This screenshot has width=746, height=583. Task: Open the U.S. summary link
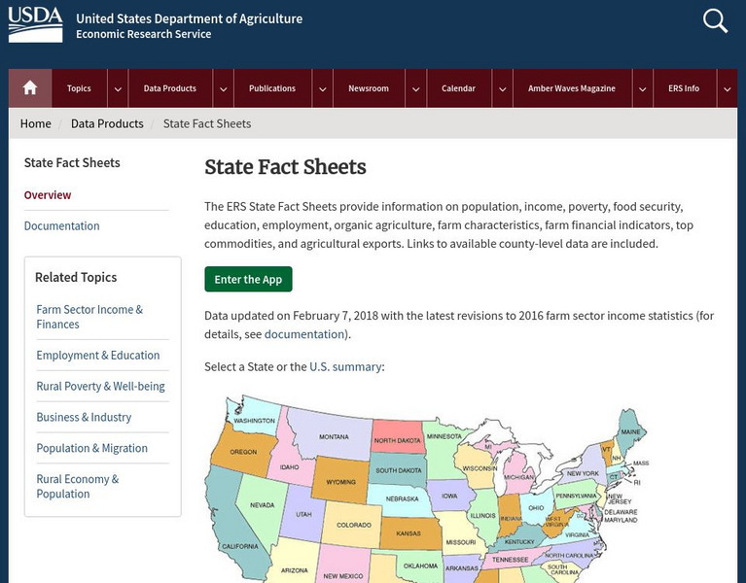tap(345, 367)
